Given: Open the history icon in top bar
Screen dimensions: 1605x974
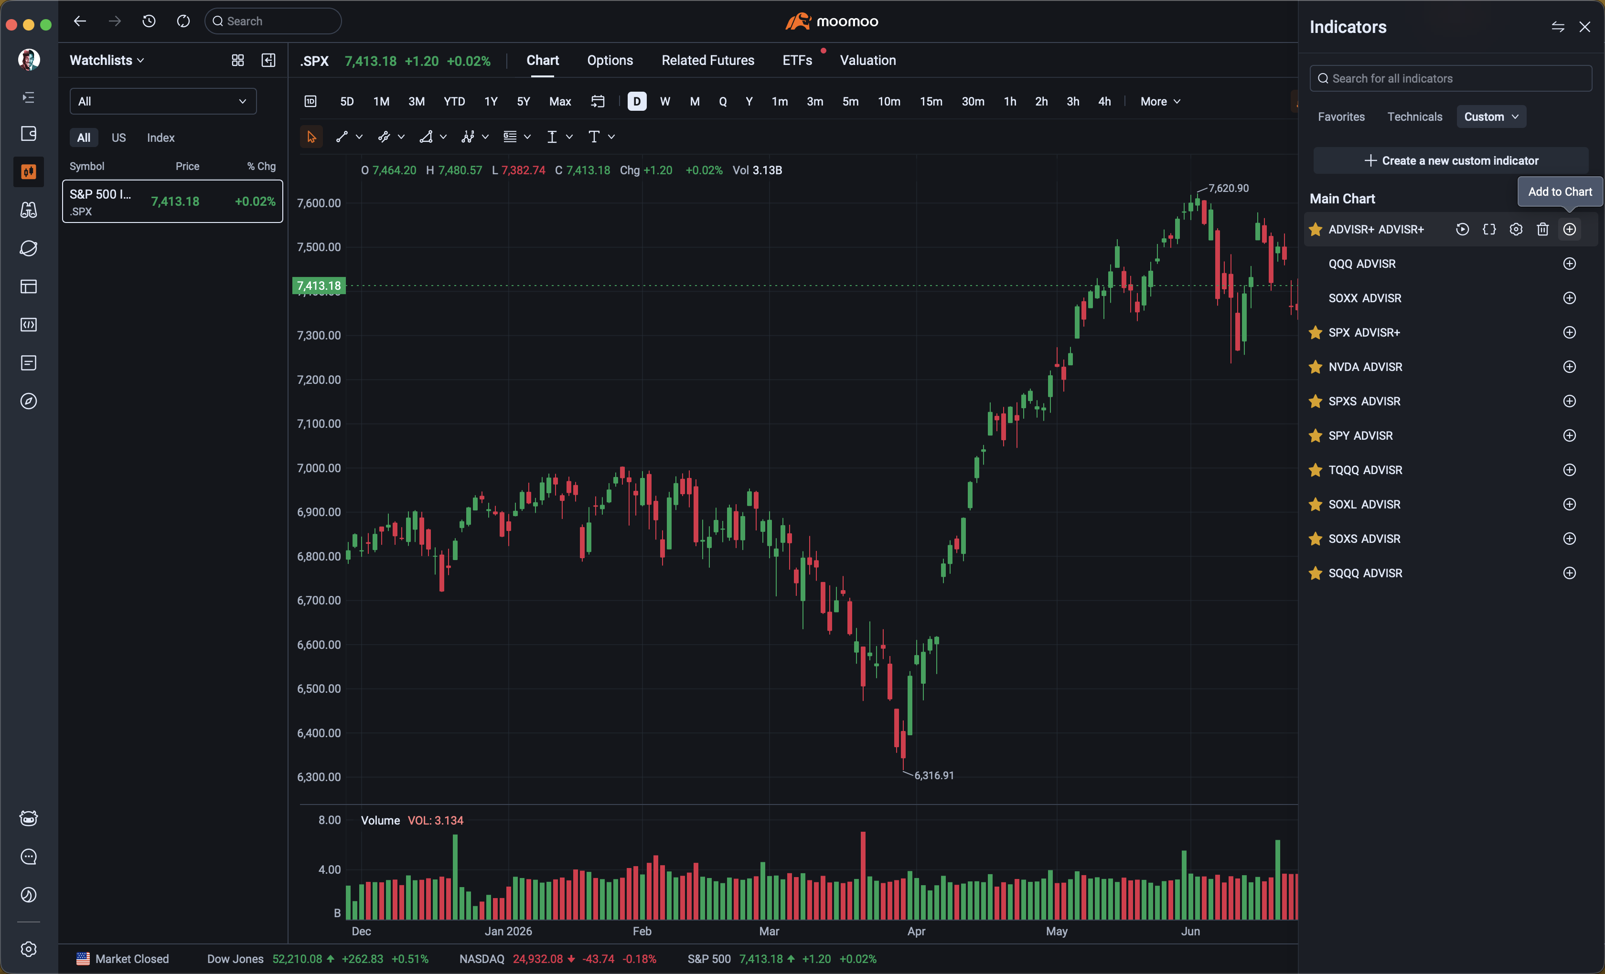Looking at the screenshot, I should click(x=149, y=21).
